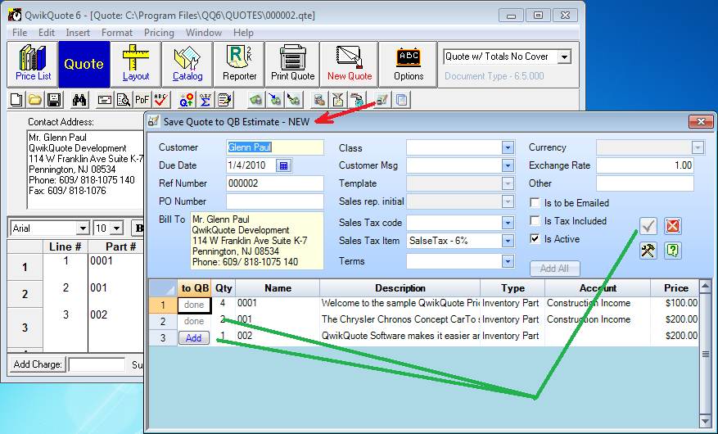Click the green question mark help icon
This screenshot has height=434, width=718.
tap(673, 251)
